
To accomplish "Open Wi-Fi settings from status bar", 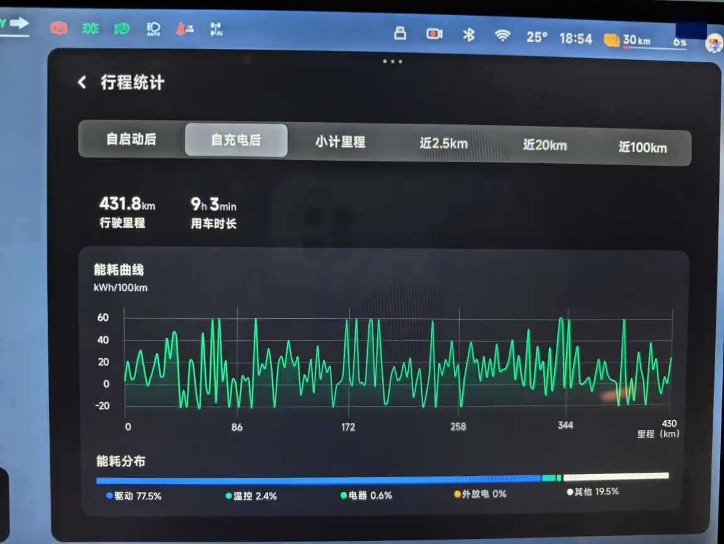I will click(x=502, y=35).
